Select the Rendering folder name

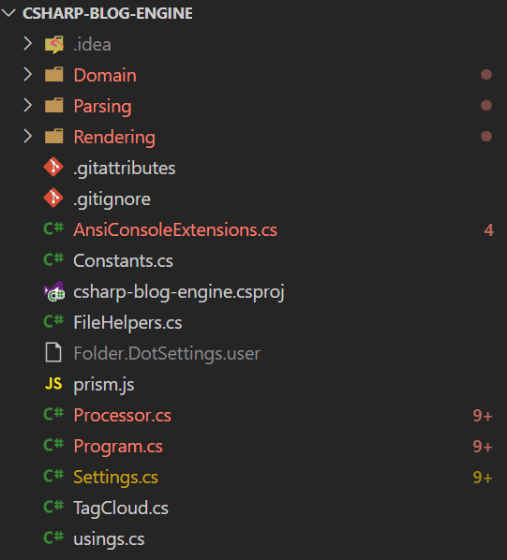[x=114, y=137]
